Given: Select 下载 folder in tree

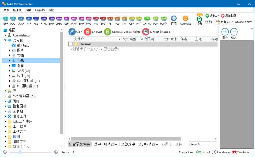Looking at the screenshot, I should click(31, 61).
